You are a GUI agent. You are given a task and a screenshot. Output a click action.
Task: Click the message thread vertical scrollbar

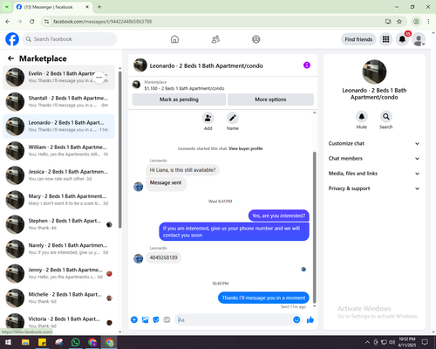[314, 227]
